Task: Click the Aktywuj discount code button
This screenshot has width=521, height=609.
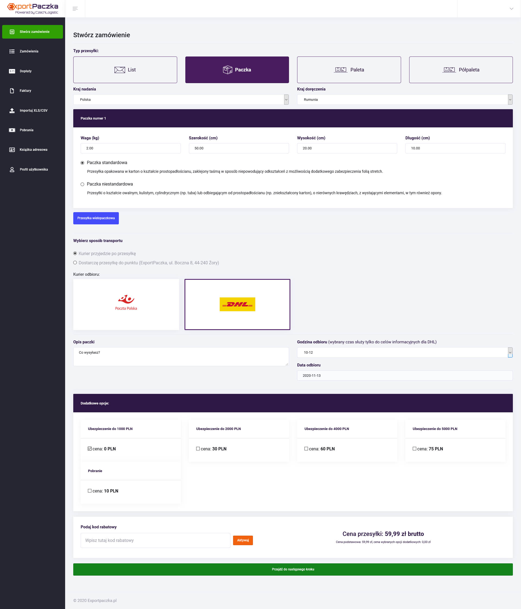Action: 243,541
